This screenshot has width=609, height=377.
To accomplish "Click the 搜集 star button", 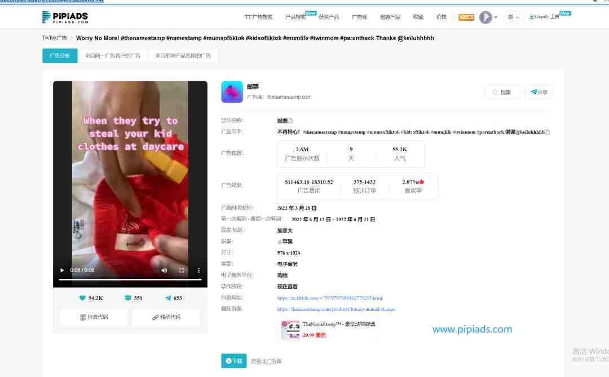I will point(502,92).
